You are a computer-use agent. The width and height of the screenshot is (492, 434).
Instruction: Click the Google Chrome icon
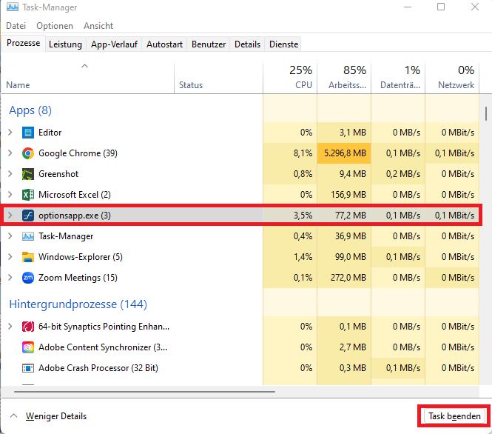(x=28, y=153)
